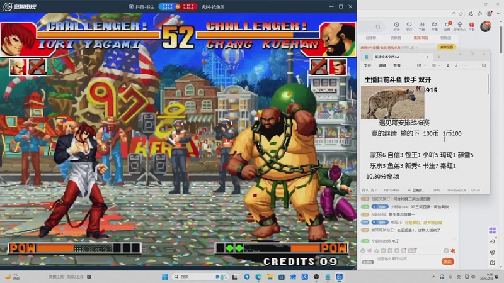
Task: Switch to the 活跃榜 tab
Action: pyautogui.click(x=396, y=38)
